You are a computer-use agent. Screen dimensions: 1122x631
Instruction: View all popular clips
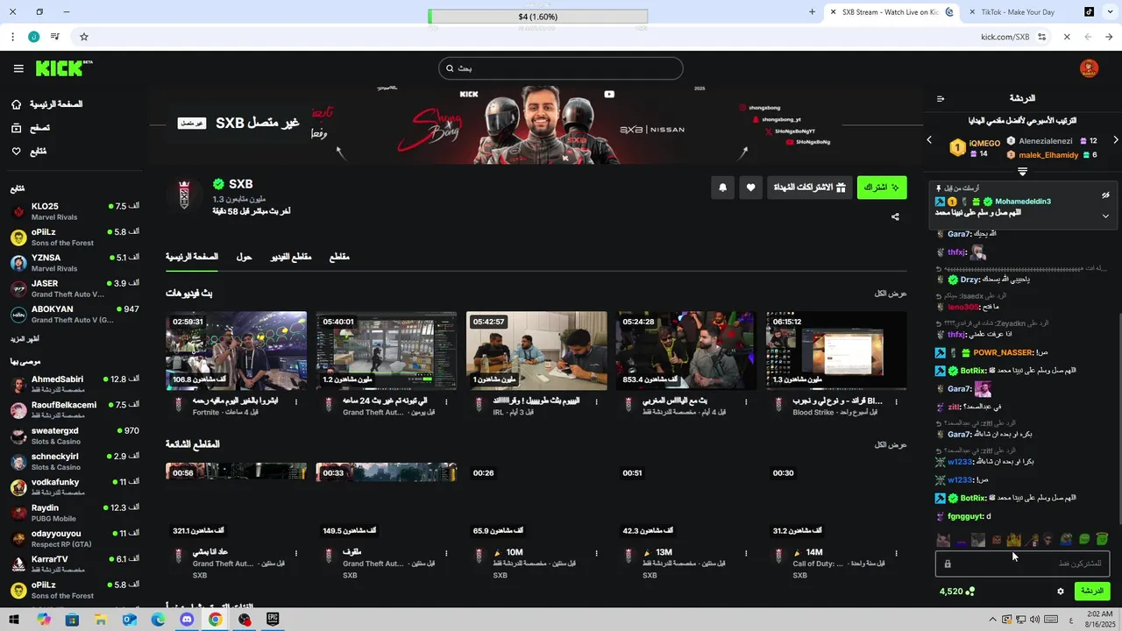point(890,445)
